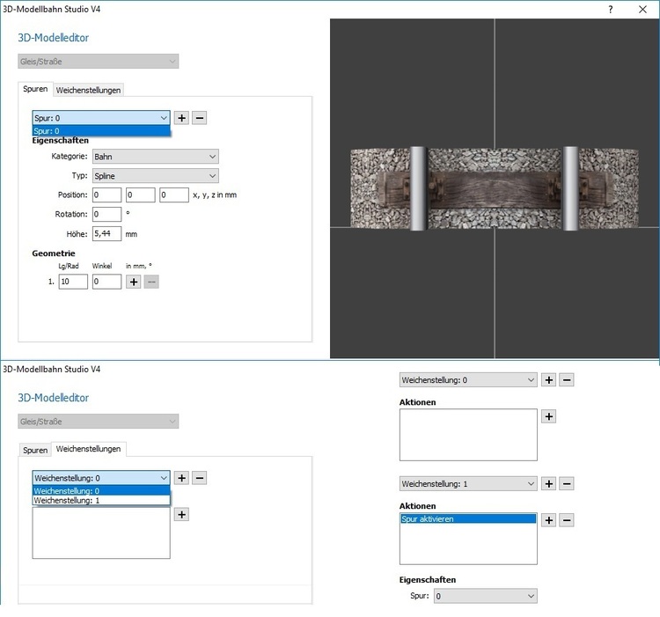Close the 3D-Modellbahn Studio V4 dialog
Image resolution: width=660 pixels, height=617 pixels.
(642, 10)
